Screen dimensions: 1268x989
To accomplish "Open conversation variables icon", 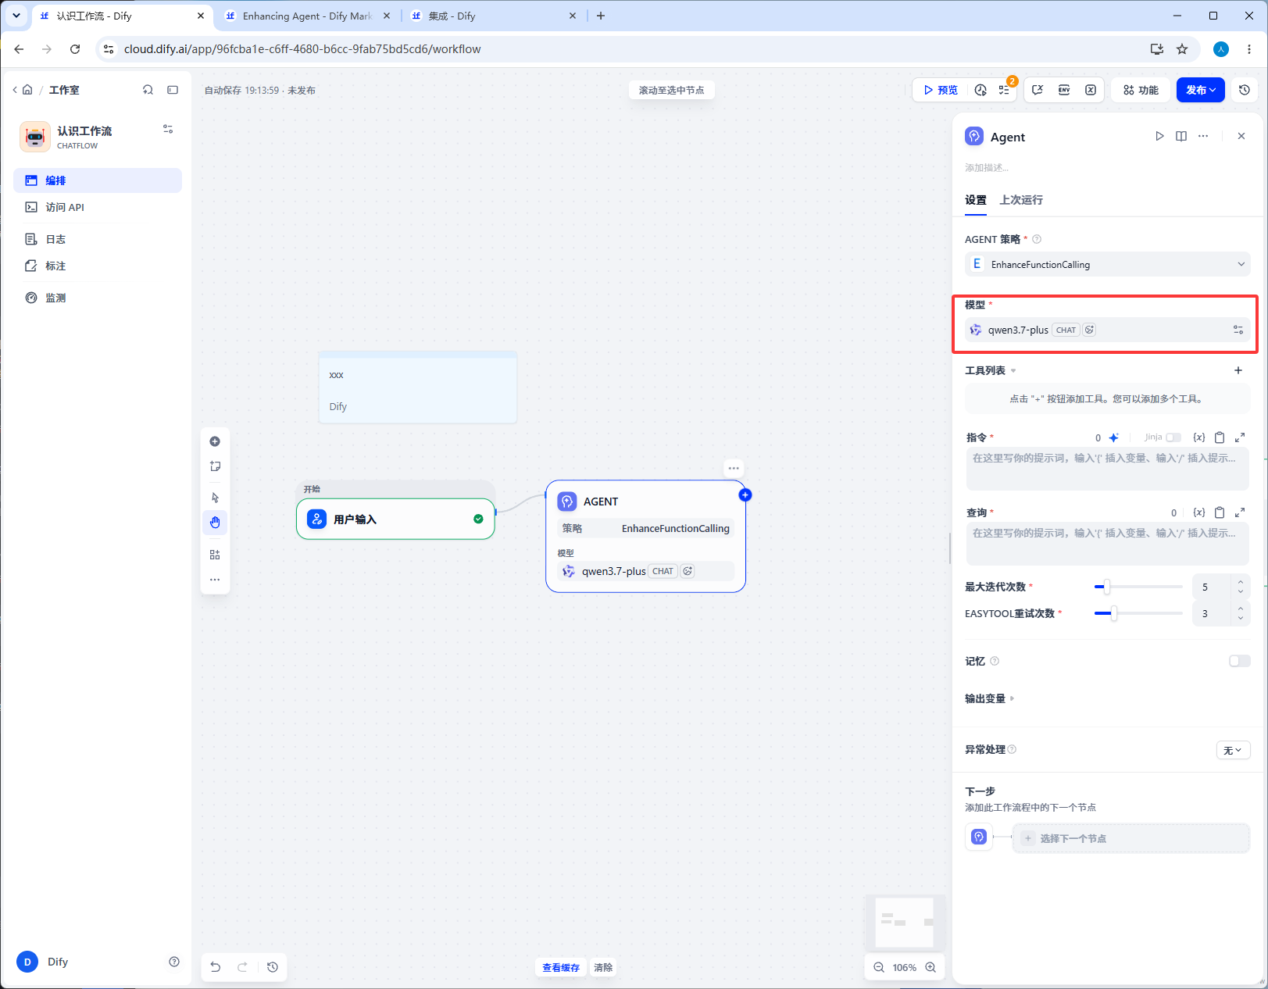I will (1038, 90).
